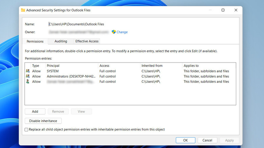Viewport: 264px width, 148px height.
Task: Switch to the Permissions tab
Action: click(35, 41)
